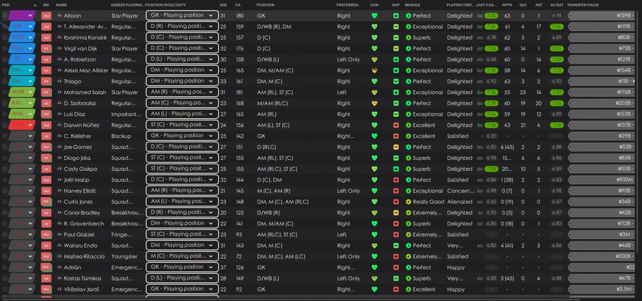
Task: Click Joe Gomez's yellow sharpness icon
Action: tap(396, 147)
